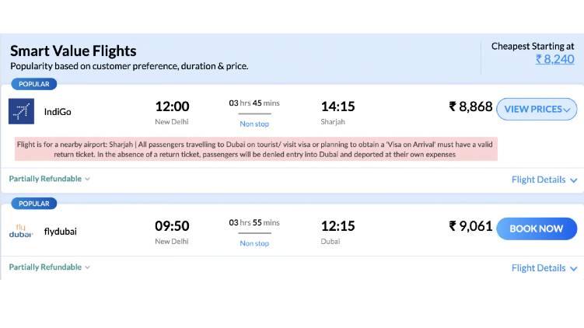Viewport: 584px width, 328px height.
Task: Click the flydubai airline logo
Action: (21, 231)
